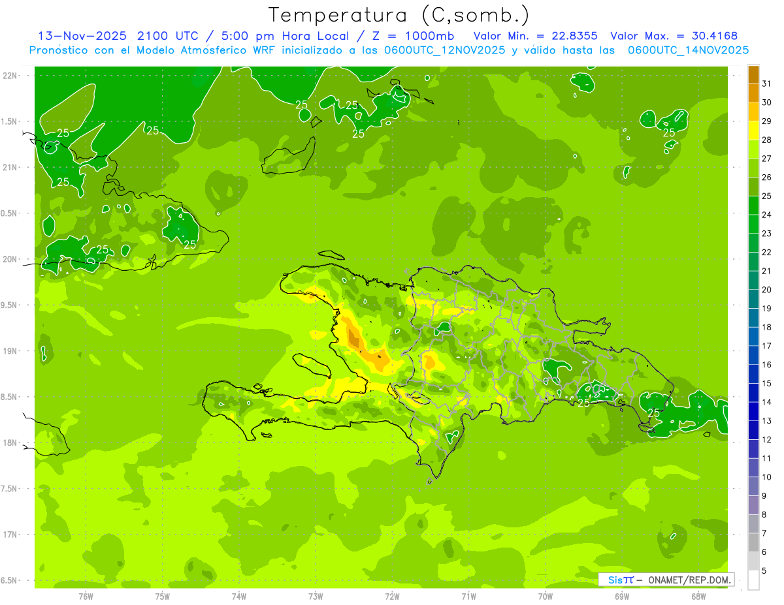Image resolution: width=784 pixels, height=605 pixels.
Task: Pick the legend color band between 12 and 13
Action: [x=753, y=430]
